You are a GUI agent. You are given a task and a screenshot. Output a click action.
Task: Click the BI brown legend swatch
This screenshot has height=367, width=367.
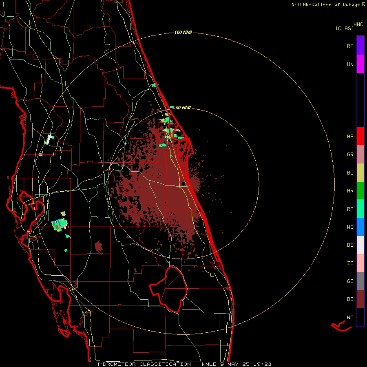360,299
